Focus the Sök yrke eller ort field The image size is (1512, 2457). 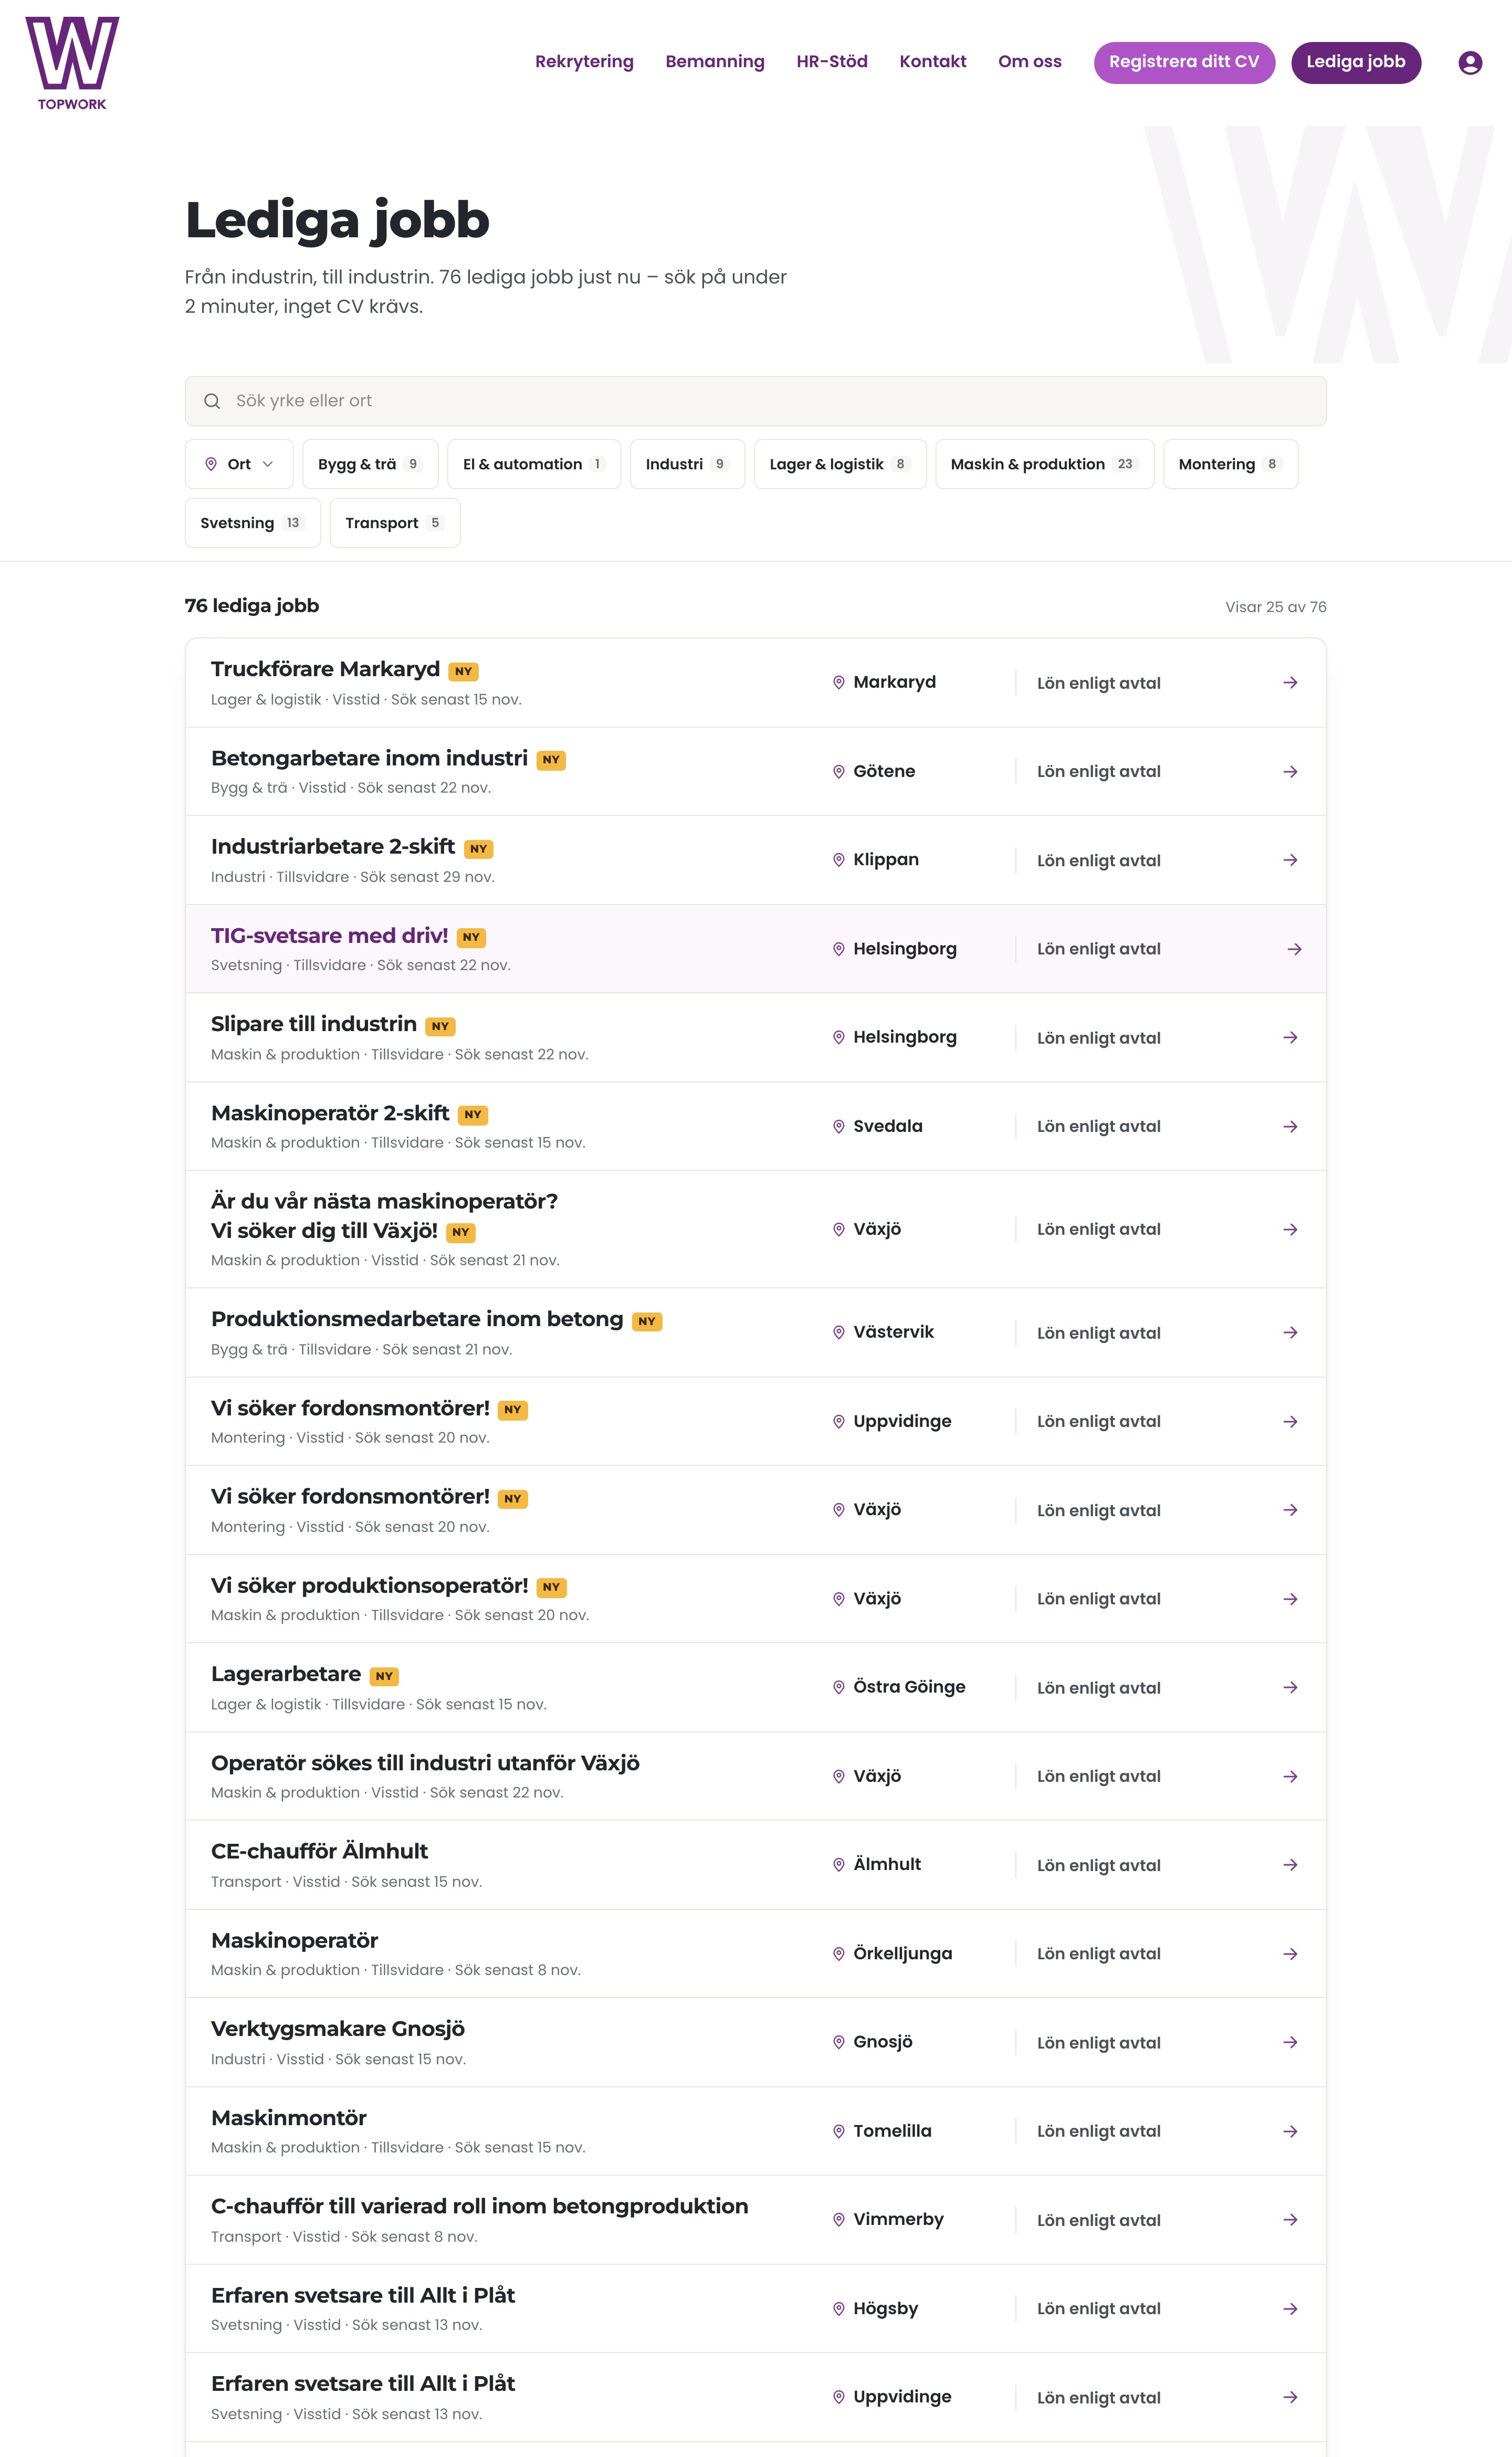756,401
